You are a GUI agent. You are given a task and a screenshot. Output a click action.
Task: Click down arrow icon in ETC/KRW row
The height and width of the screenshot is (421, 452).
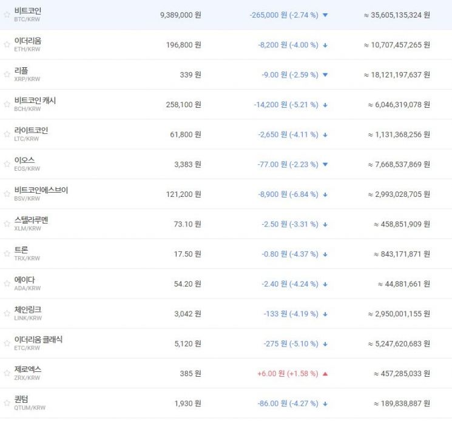tap(325, 344)
